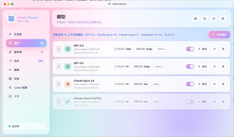The image size is (234, 137).
Task: Click the 添加模型 add model button
Action: [219, 34]
